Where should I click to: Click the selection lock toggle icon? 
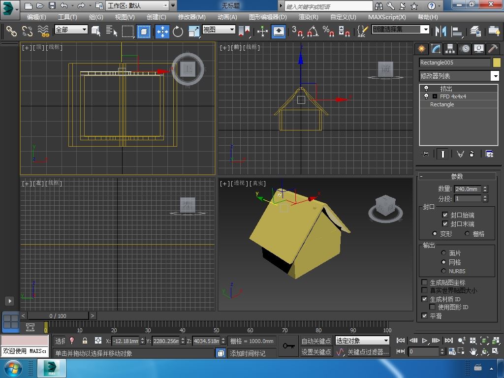(85, 341)
